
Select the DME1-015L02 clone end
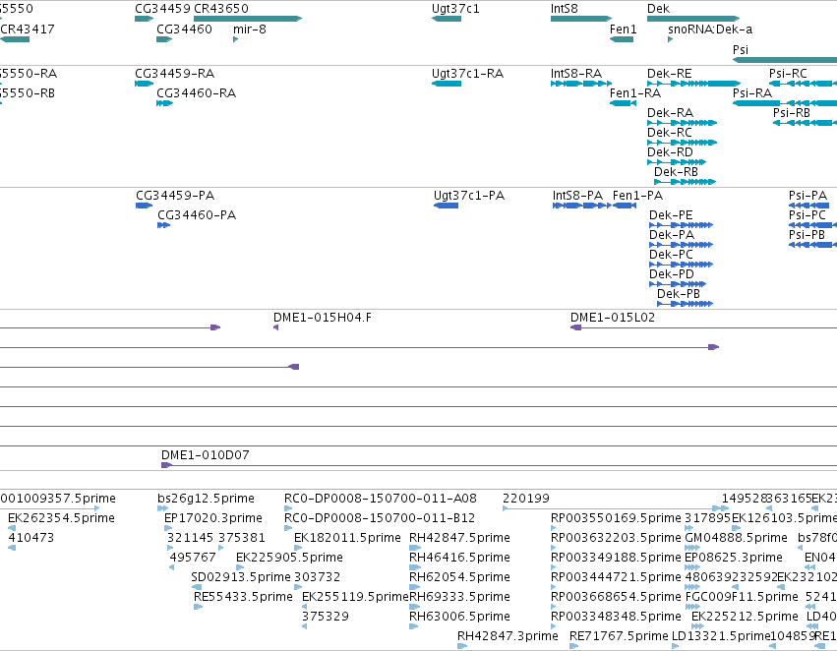(x=576, y=327)
